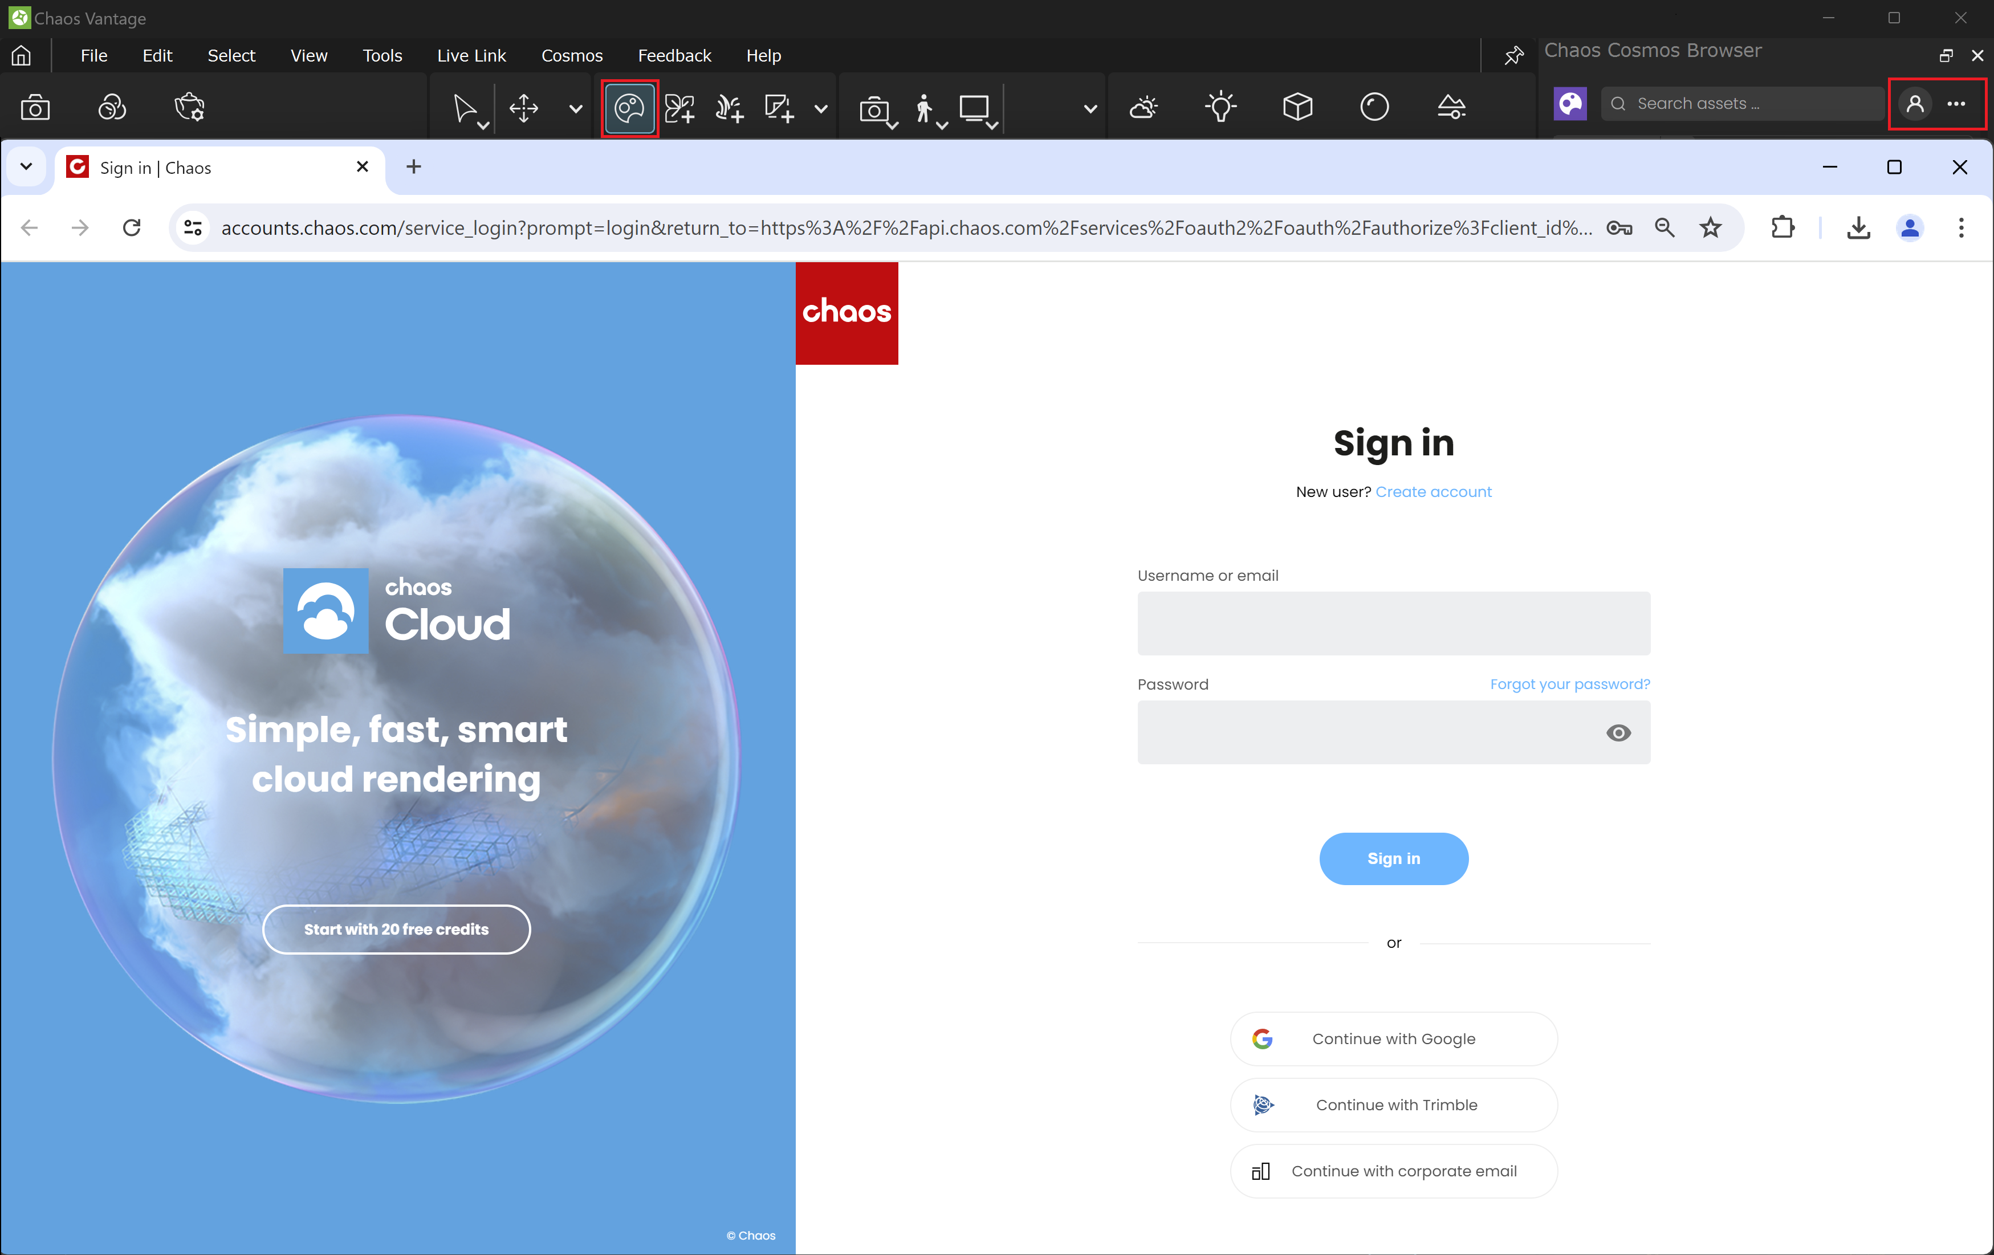The image size is (1994, 1255).
Task: Open the Cosmos menu
Action: point(571,55)
